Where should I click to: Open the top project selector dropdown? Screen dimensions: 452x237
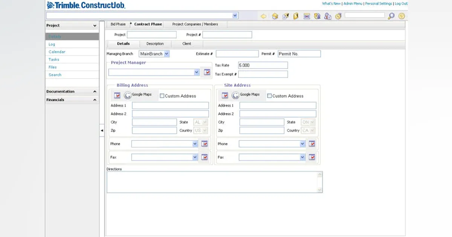click(x=235, y=15)
